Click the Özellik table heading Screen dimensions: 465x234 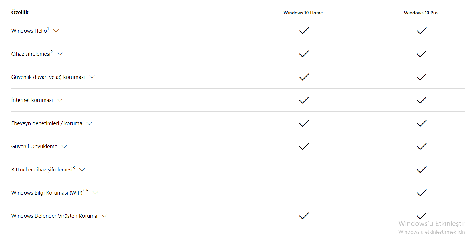(20, 12)
